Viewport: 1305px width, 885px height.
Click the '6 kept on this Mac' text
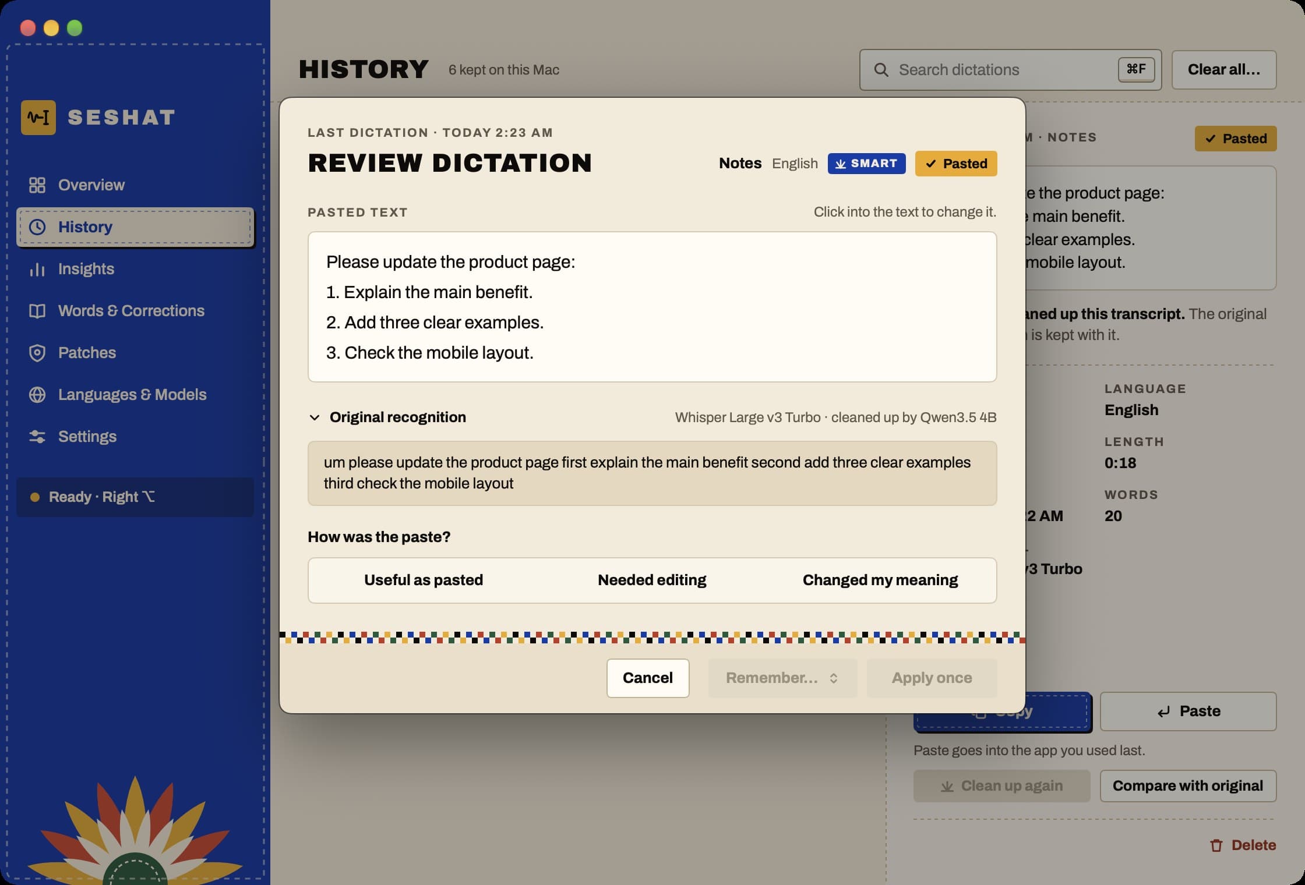[504, 70]
